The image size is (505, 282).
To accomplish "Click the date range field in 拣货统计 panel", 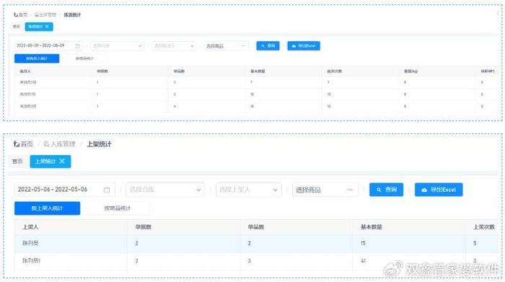I will point(48,46).
